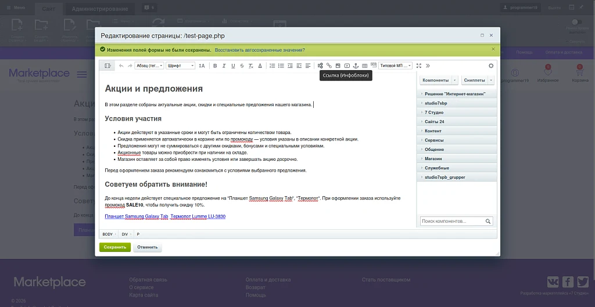
Task: Cancel editing with Отменить
Action: pyautogui.click(x=147, y=247)
